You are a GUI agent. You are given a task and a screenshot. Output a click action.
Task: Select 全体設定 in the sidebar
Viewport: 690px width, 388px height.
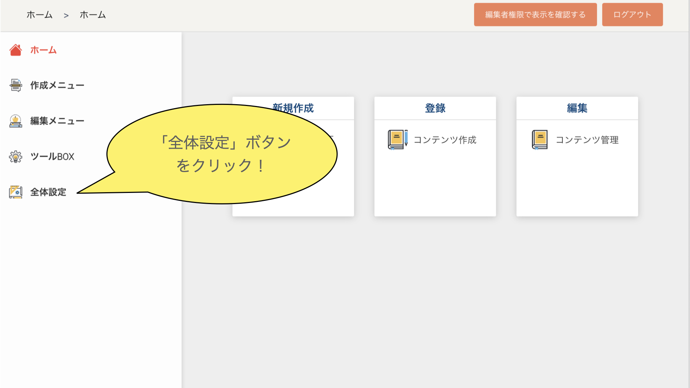[48, 192]
